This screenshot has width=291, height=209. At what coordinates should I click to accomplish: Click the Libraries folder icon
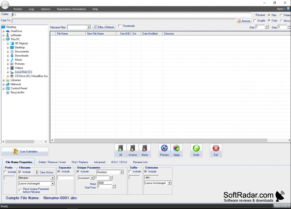tap(8, 80)
